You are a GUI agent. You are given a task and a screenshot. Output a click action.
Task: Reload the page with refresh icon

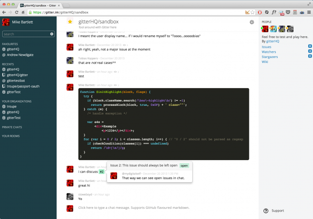[x=16, y=12]
